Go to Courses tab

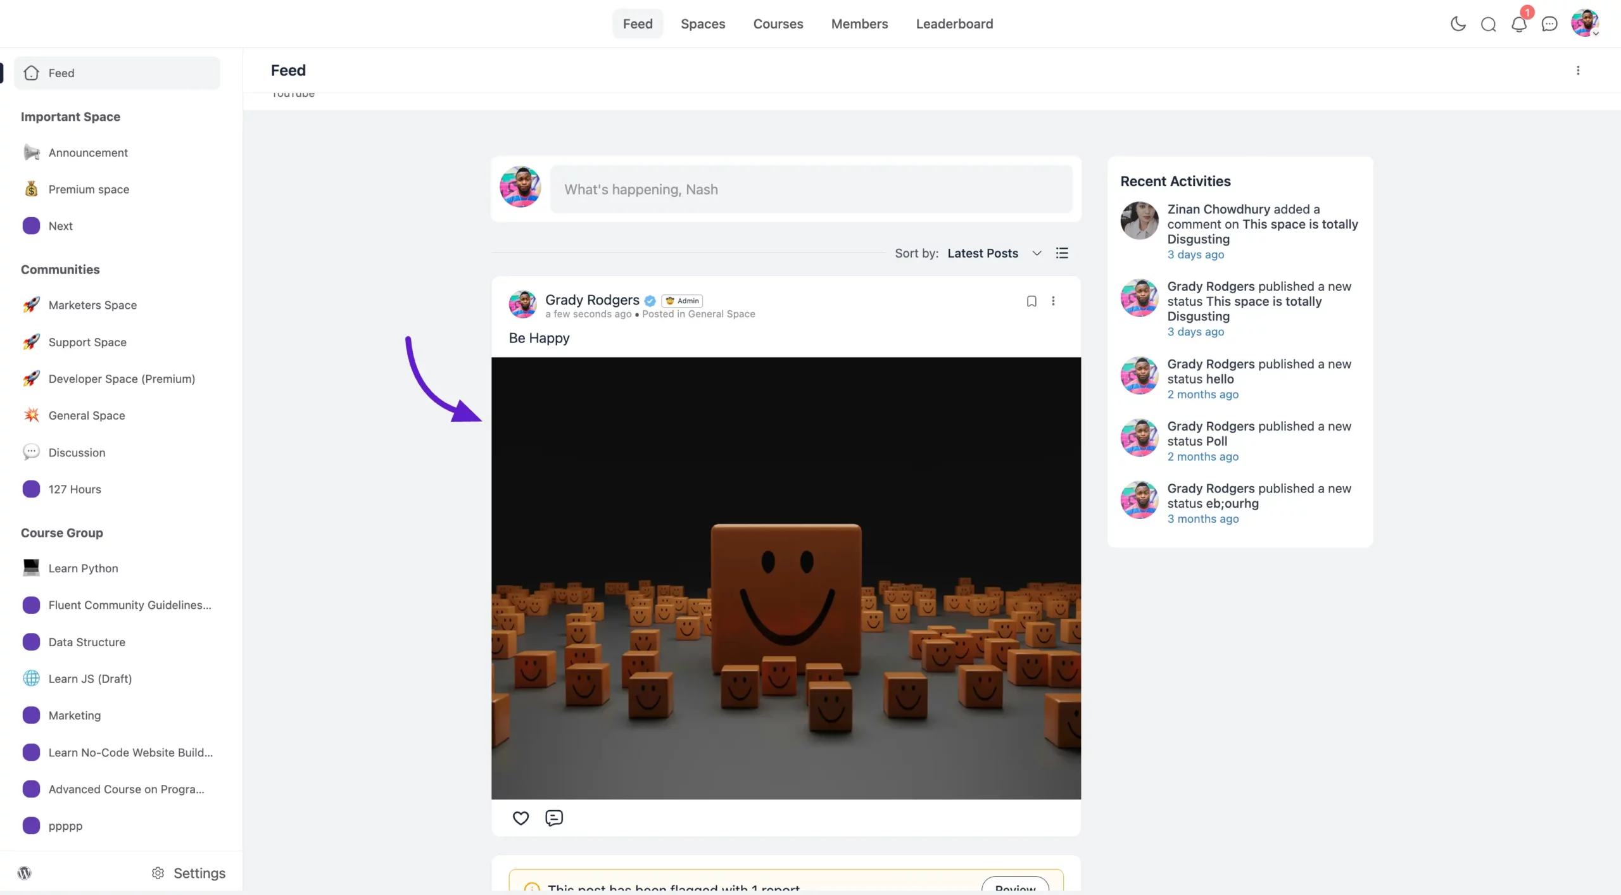[778, 23]
